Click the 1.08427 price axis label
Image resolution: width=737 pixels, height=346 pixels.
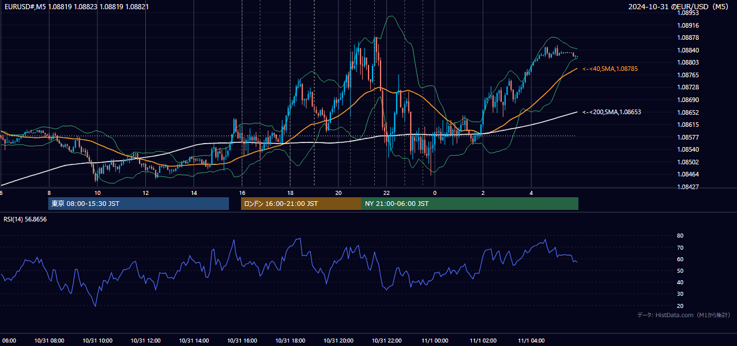689,187
